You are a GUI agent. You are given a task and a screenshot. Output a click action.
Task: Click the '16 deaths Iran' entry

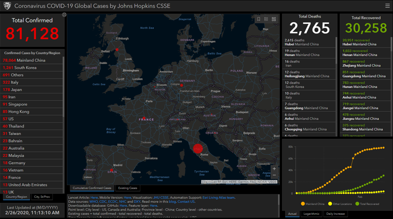click(x=309, y=64)
